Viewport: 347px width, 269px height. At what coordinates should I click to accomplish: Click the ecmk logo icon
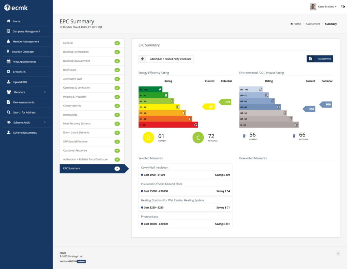[7, 7]
